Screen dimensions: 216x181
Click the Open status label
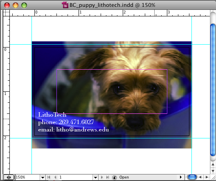pyautogui.click(x=124, y=177)
